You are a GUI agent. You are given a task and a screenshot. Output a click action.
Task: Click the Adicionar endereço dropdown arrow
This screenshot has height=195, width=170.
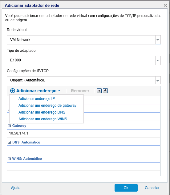[59, 91]
